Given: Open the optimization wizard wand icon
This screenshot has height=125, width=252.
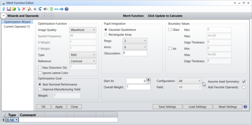Looking at the screenshot, I should 30,9.
